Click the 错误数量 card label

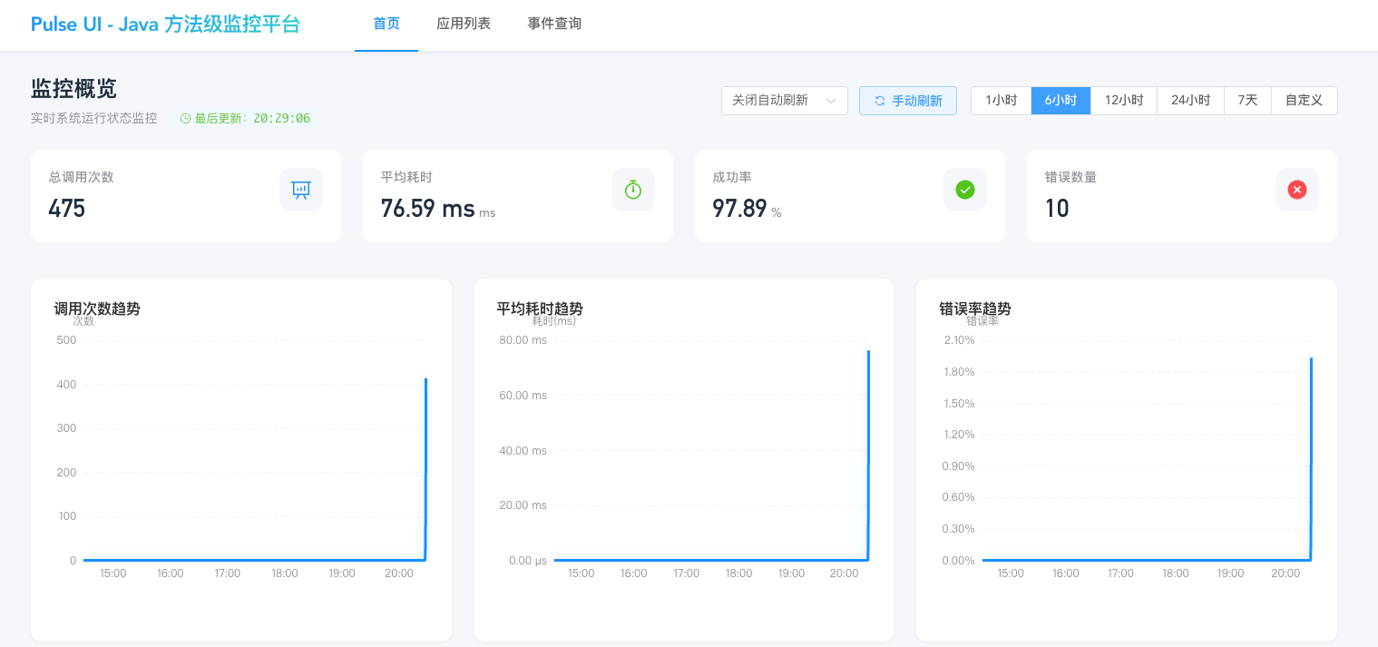[x=1070, y=177]
